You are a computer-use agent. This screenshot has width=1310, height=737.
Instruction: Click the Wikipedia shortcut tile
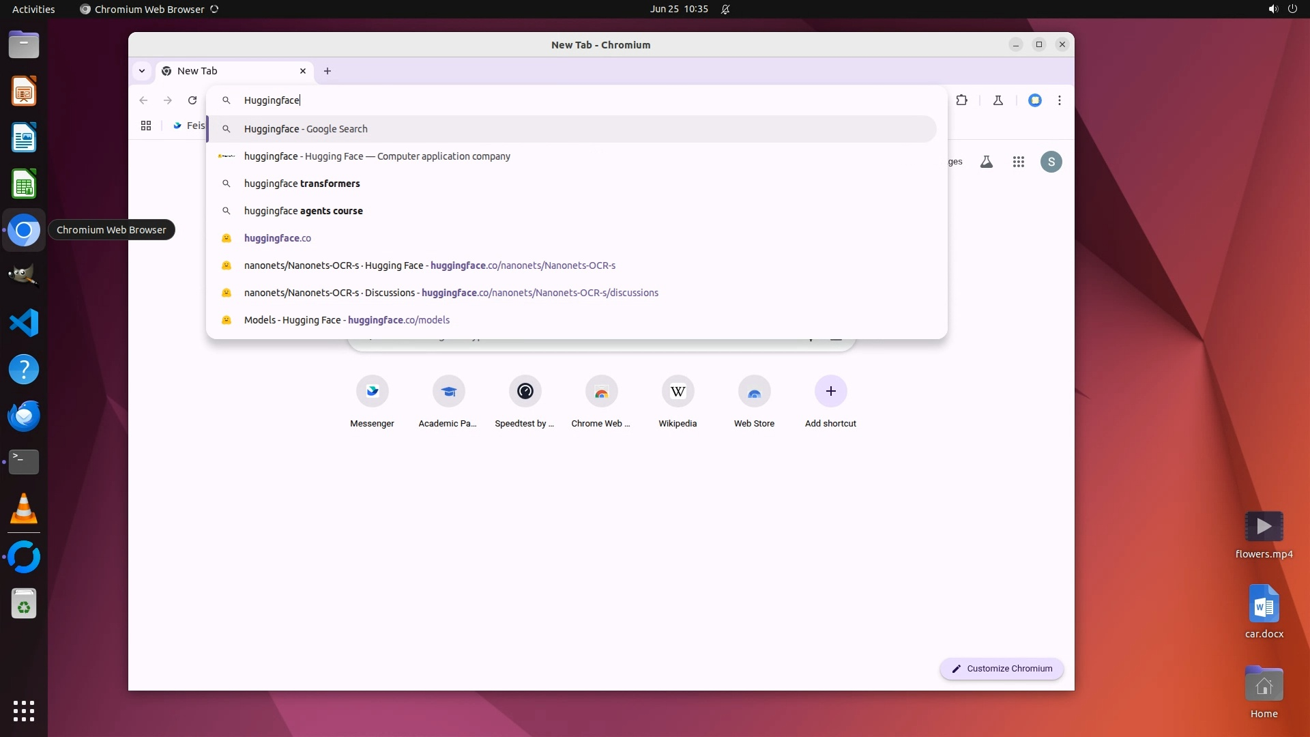[x=678, y=392]
